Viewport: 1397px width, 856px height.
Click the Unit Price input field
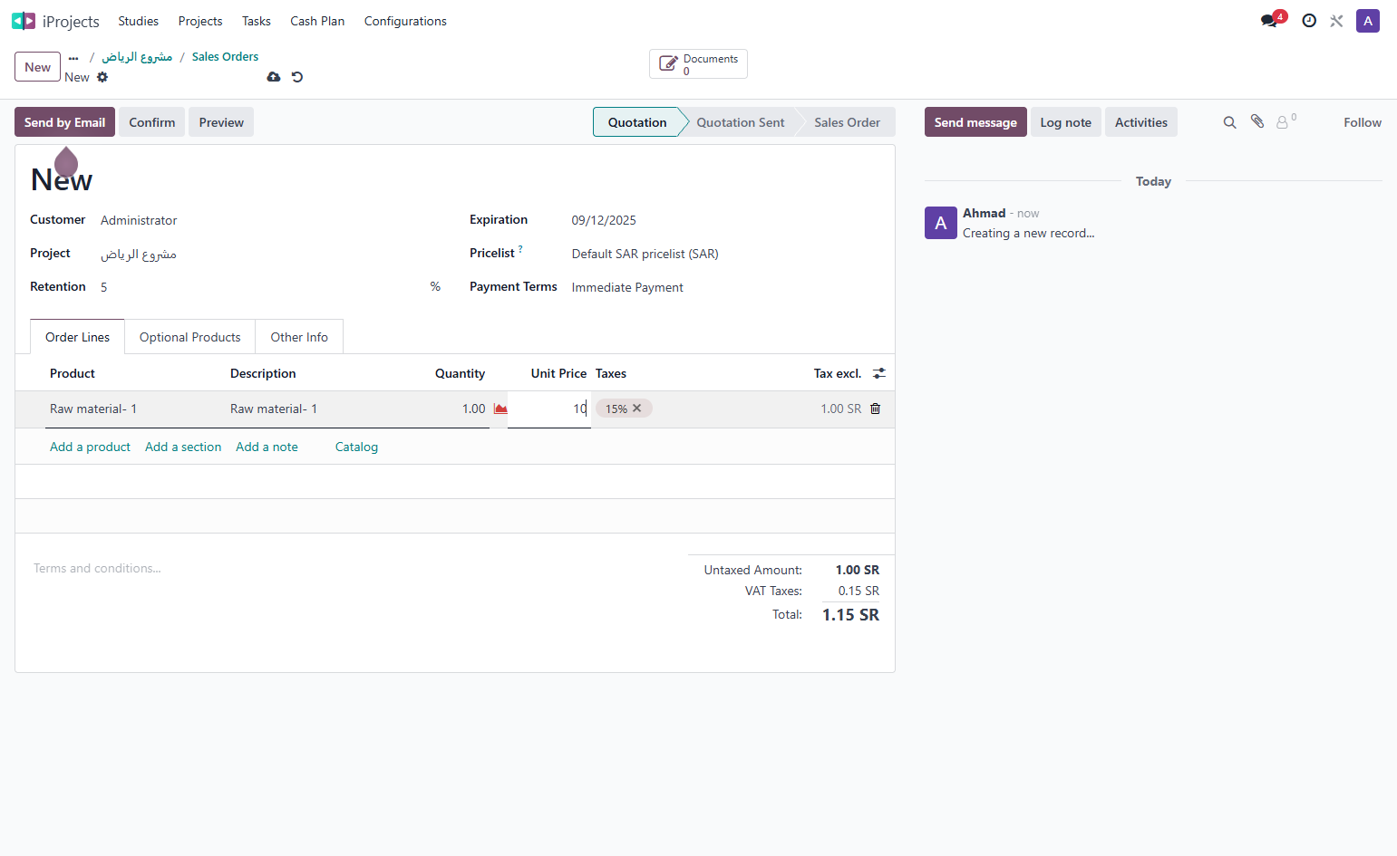(x=549, y=409)
